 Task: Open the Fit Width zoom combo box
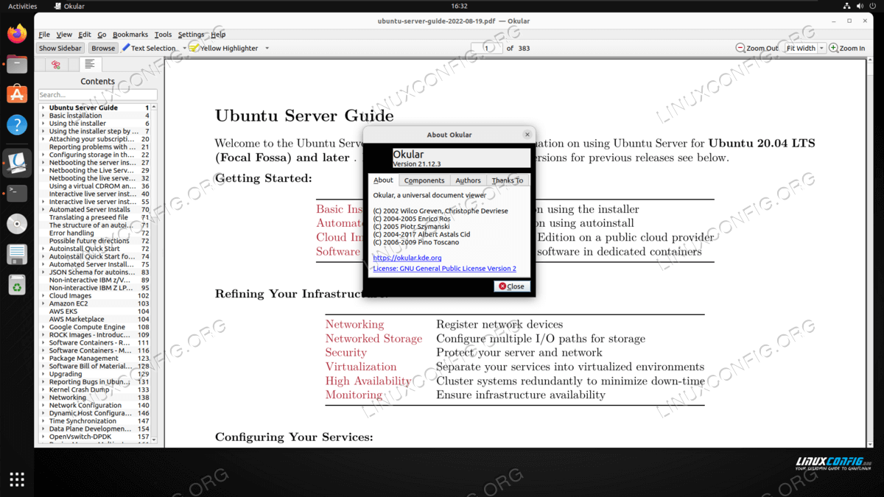pyautogui.click(x=804, y=49)
